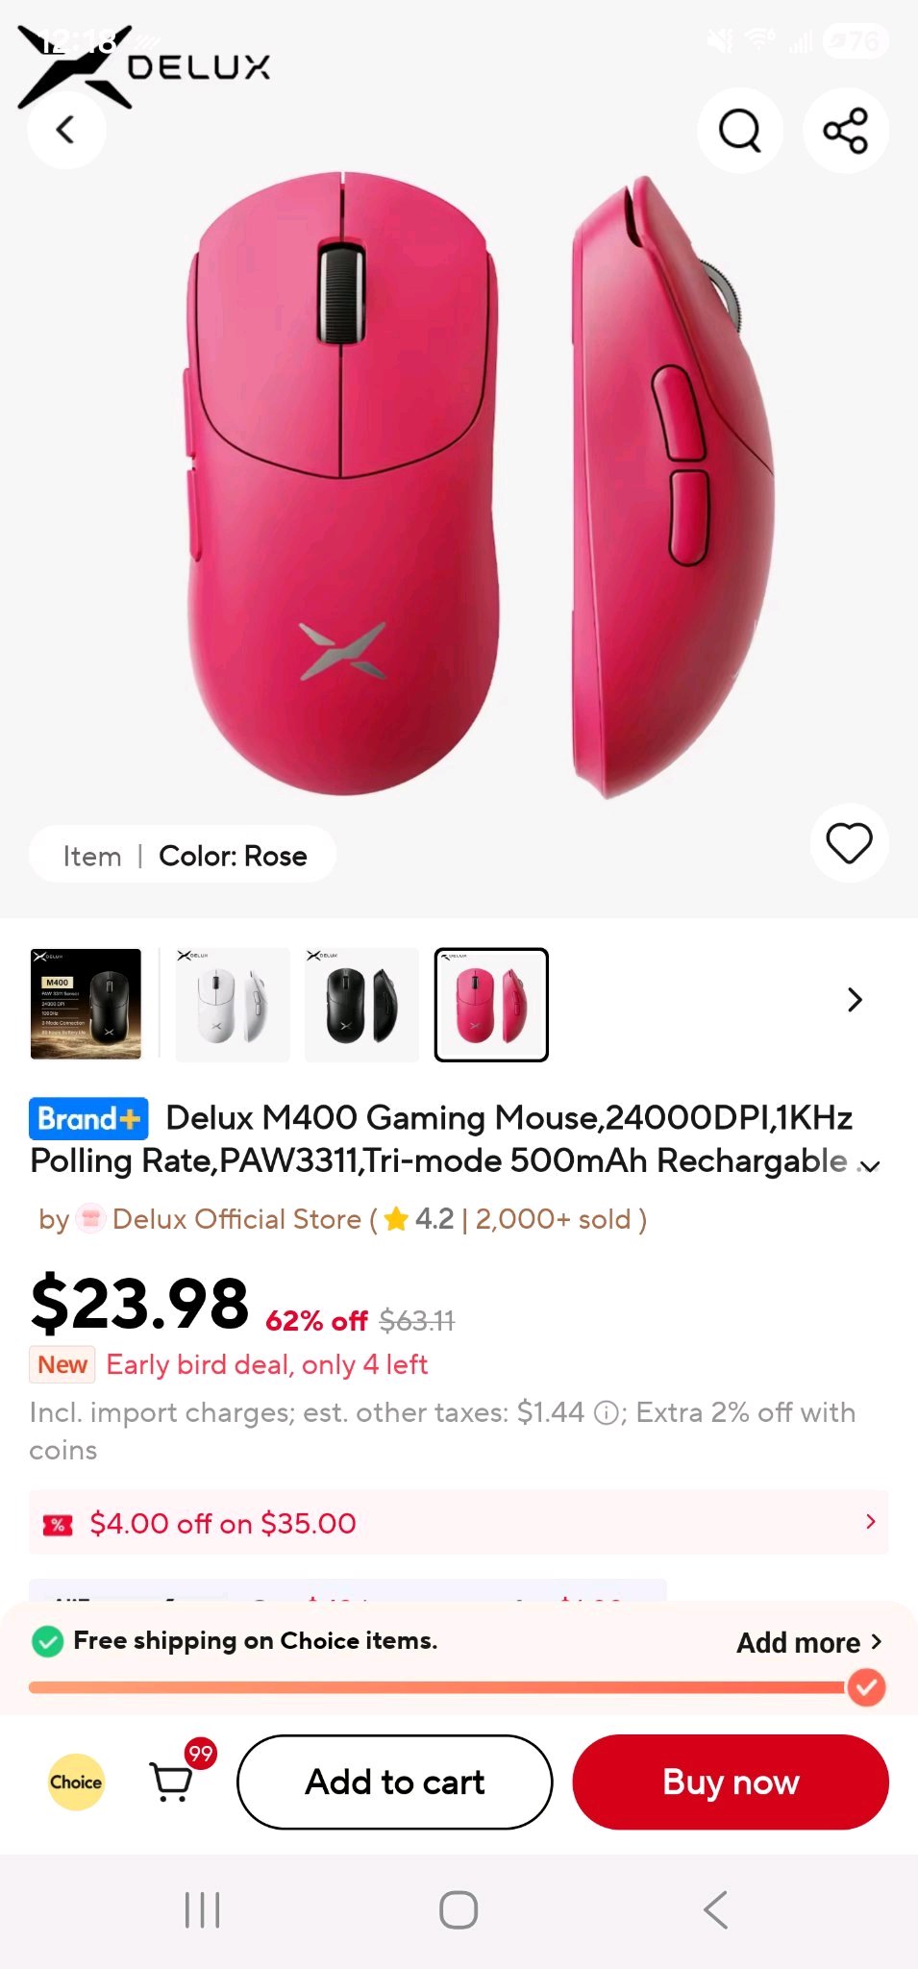This screenshot has height=1969, width=918.
Task: Tap the green check next to Free shipping
Action: pyautogui.click(x=47, y=1641)
